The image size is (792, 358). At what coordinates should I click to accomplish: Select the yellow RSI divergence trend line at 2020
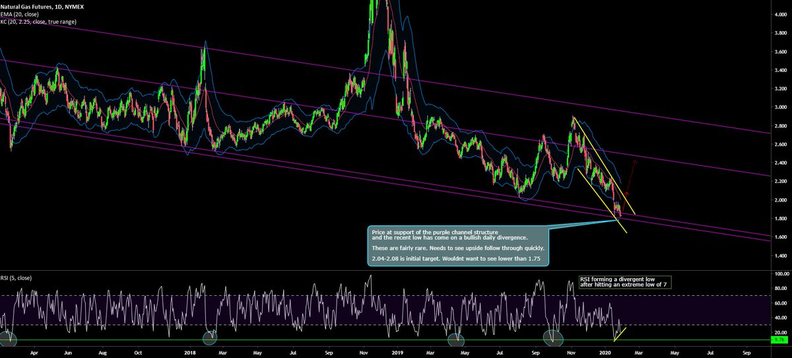coord(620,334)
